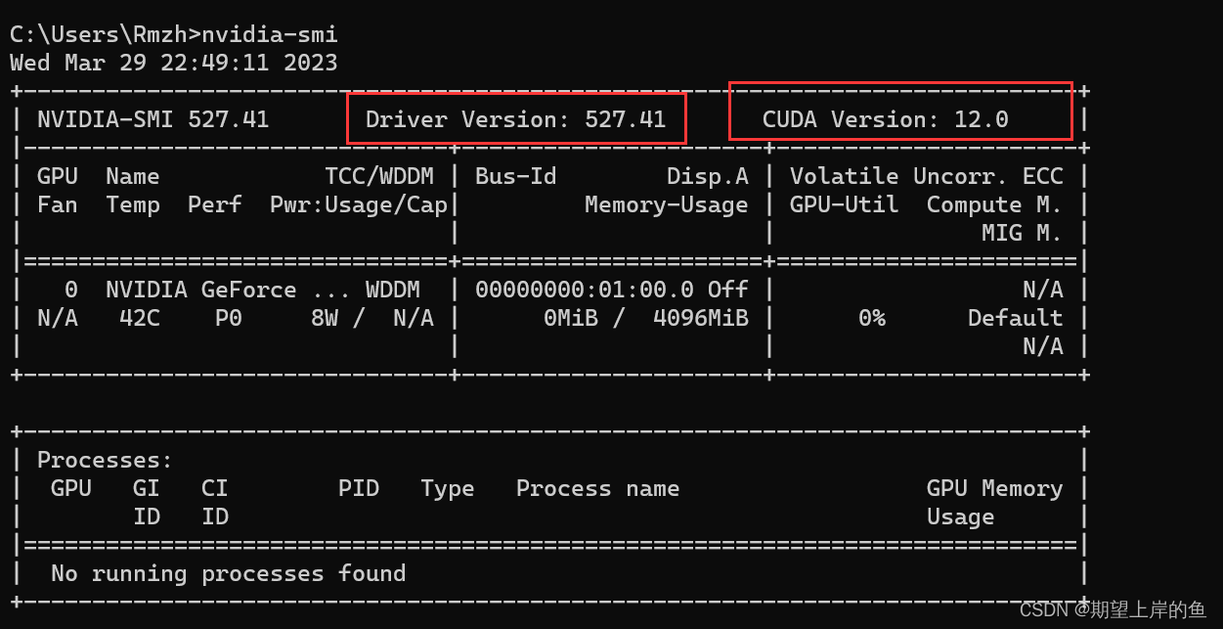This screenshot has width=1223, height=629.
Task: Click the date line Wed Mar 29 22:49:11 2023
Action: (174, 63)
